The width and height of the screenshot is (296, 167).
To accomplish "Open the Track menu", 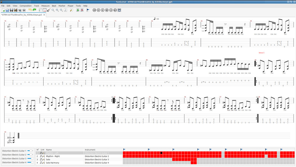I will click(x=36, y=6).
